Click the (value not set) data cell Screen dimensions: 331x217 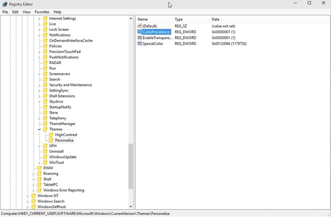coord(223,26)
